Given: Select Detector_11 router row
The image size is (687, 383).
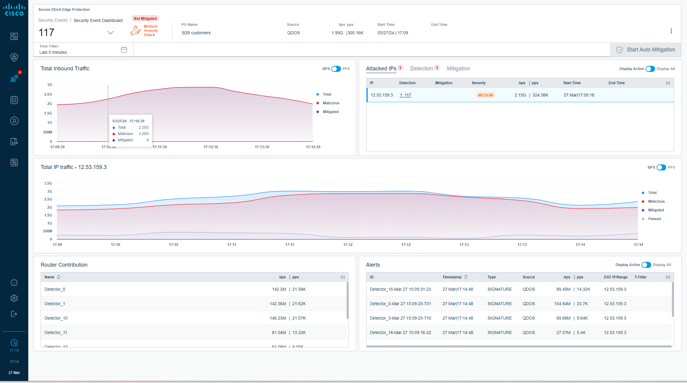Looking at the screenshot, I should pos(194,332).
